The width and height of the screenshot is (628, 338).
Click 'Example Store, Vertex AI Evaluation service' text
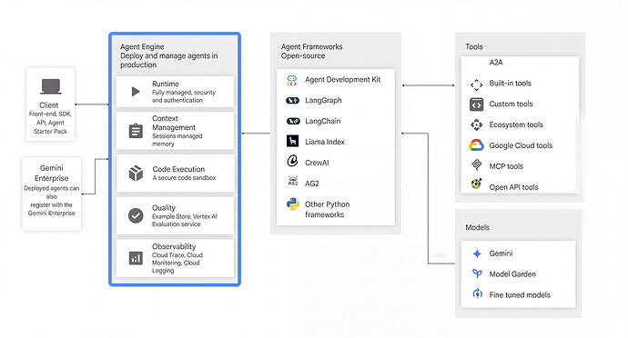[184, 221]
